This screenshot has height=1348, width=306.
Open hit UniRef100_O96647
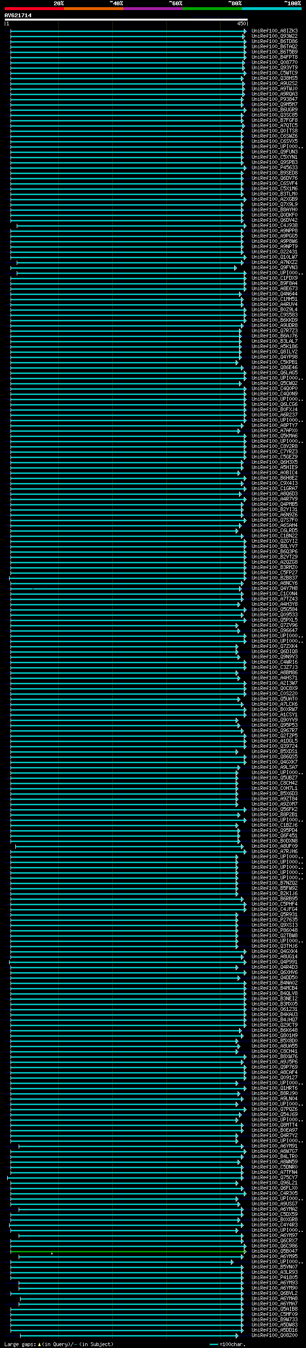click(x=274, y=631)
